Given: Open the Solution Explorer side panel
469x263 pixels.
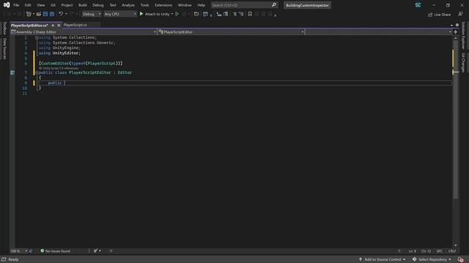Looking at the screenshot, I should (462, 35).
